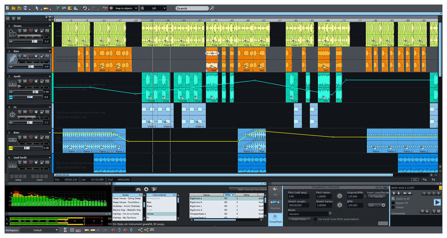447x238 pixels.
Task: Select the Bigdrums a loop row
Action: (227, 198)
